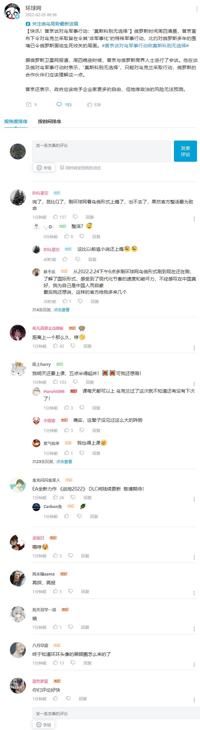
Task: Like 八月早露's comment with 13 likes
Action: pyautogui.click(x=55, y=663)
